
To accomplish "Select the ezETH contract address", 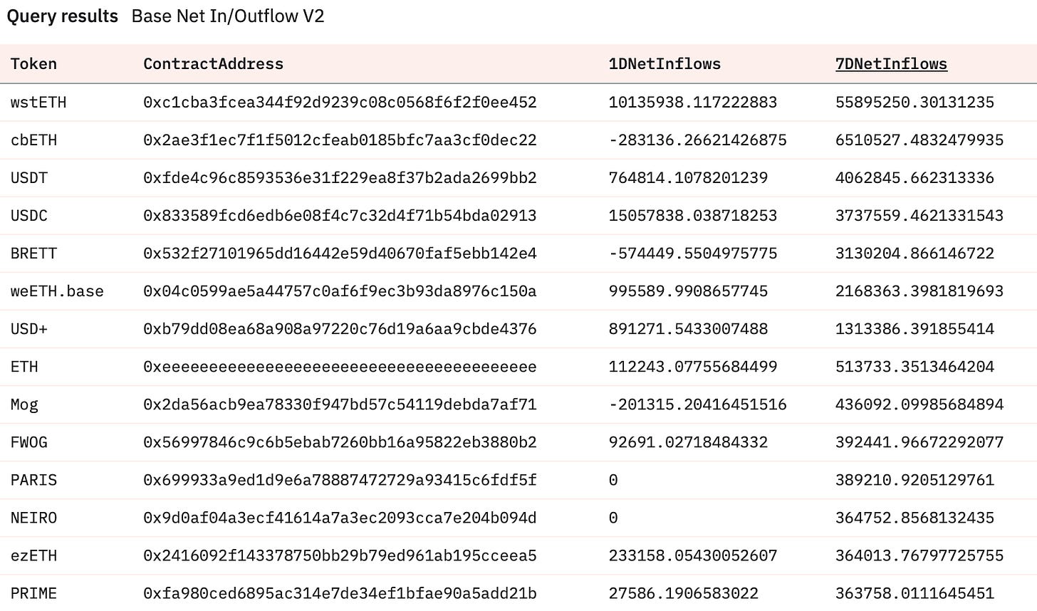I will coord(340,555).
